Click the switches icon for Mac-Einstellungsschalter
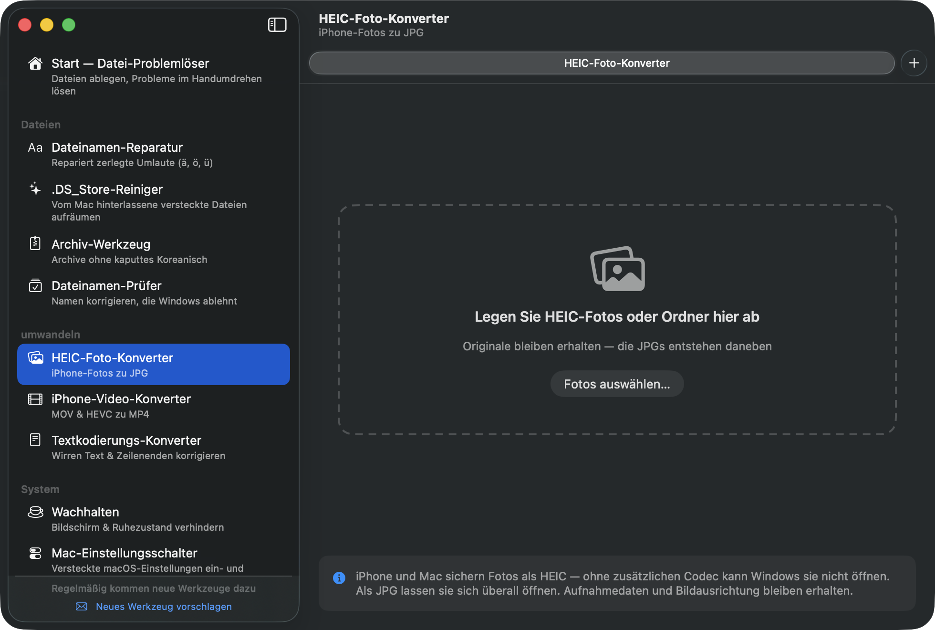This screenshot has height=630, width=935. pos(35,553)
